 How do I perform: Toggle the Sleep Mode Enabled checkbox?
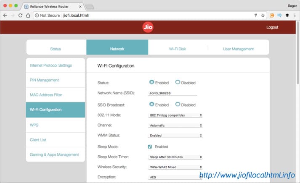[x=150, y=146]
